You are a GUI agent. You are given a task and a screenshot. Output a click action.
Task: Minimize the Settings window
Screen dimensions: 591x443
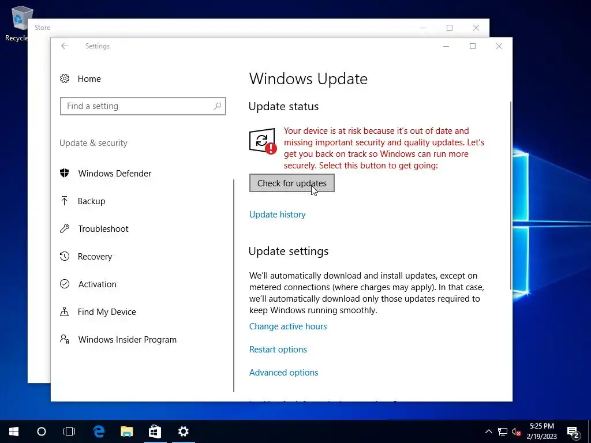click(x=446, y=46)
